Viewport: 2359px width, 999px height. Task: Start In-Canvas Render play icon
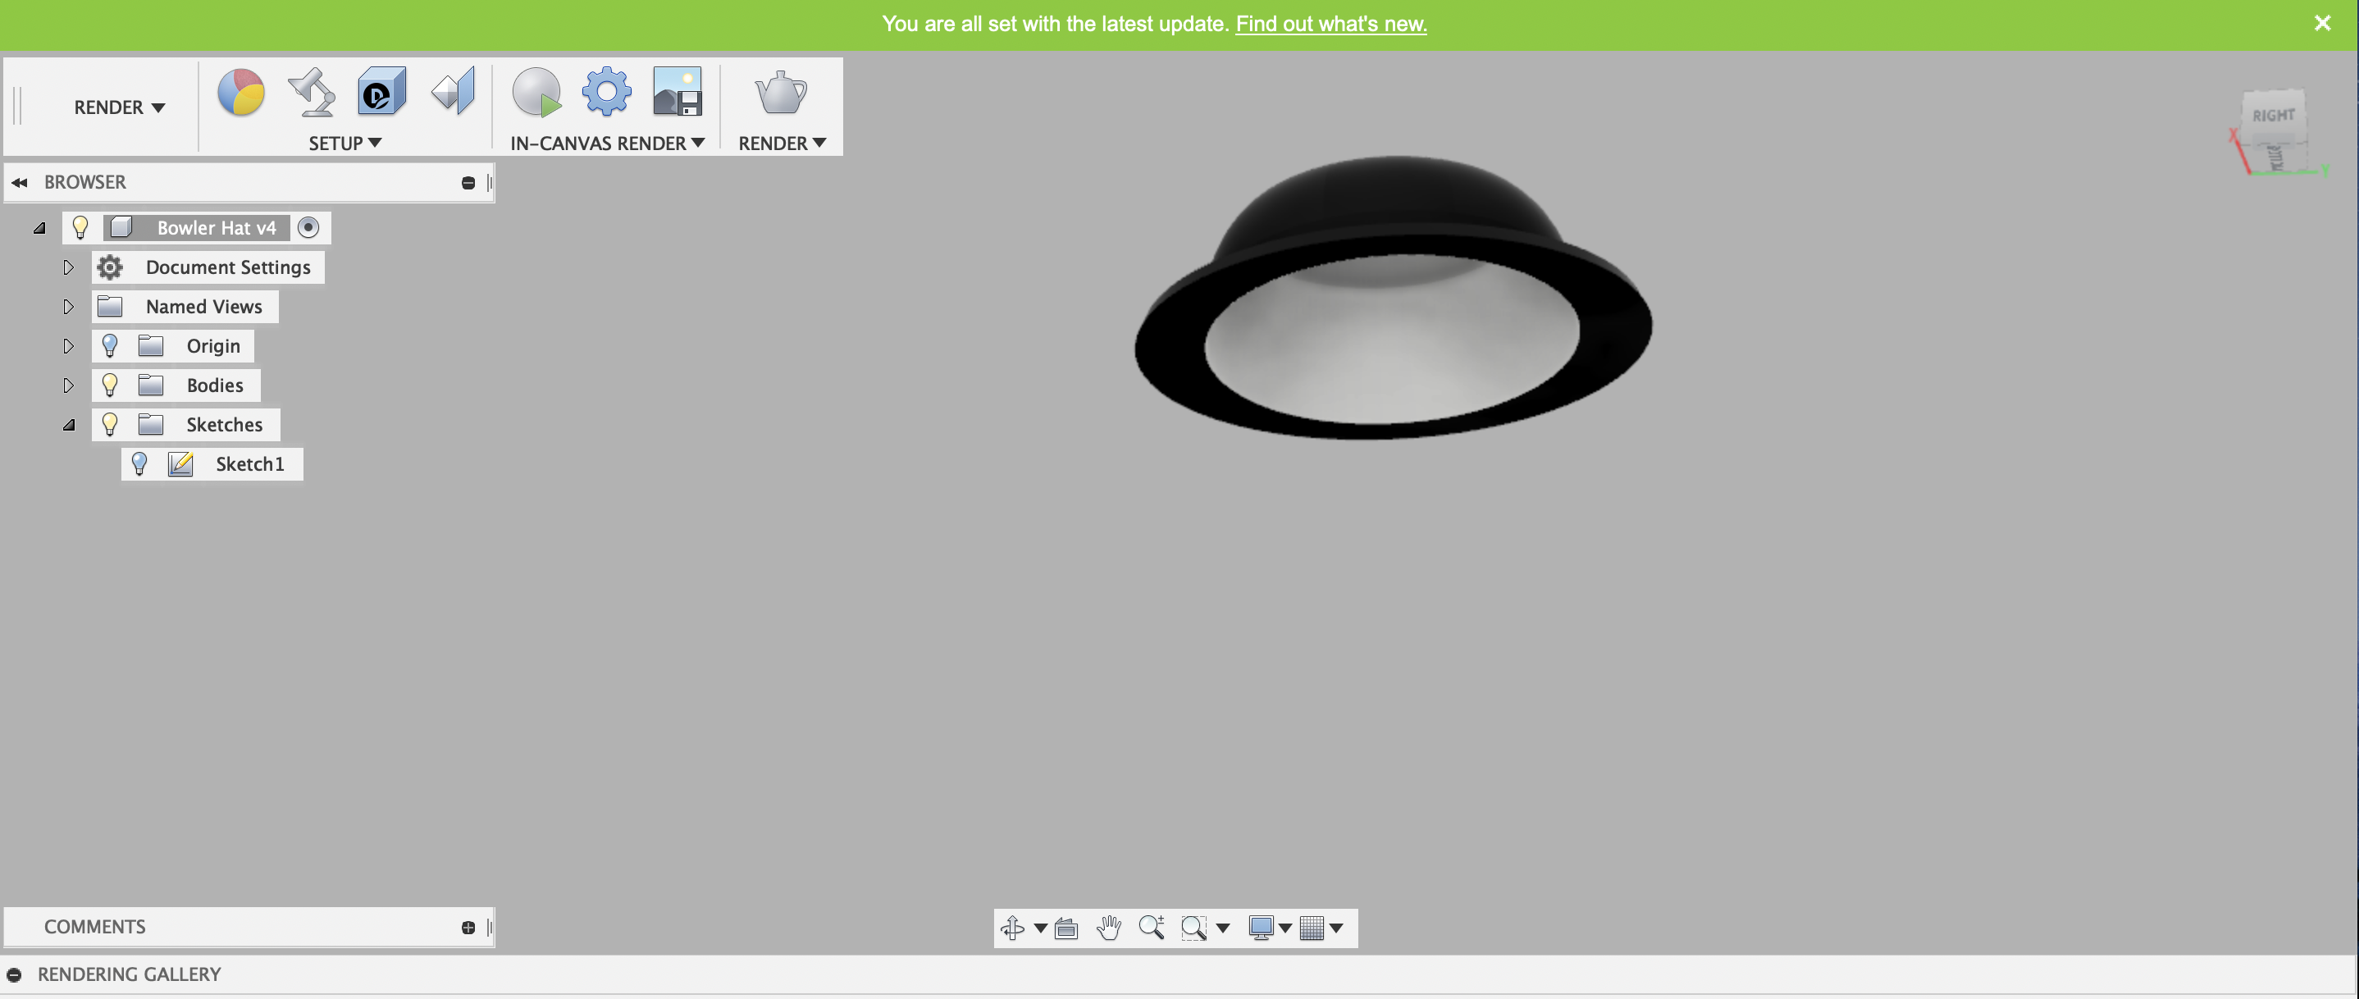tap(536, 93)
